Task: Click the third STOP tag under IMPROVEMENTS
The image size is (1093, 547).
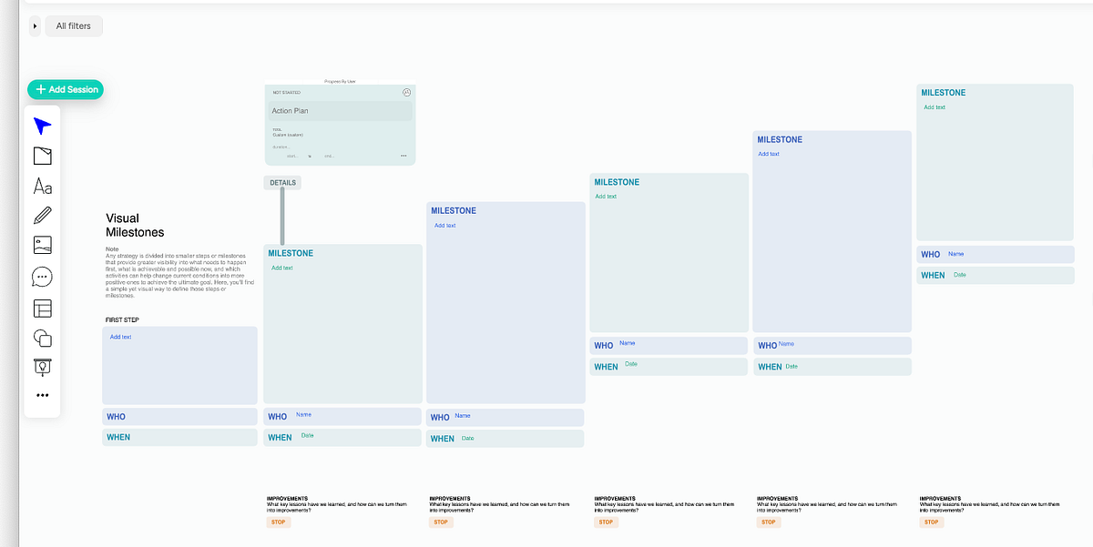Action: click(606, 522)
